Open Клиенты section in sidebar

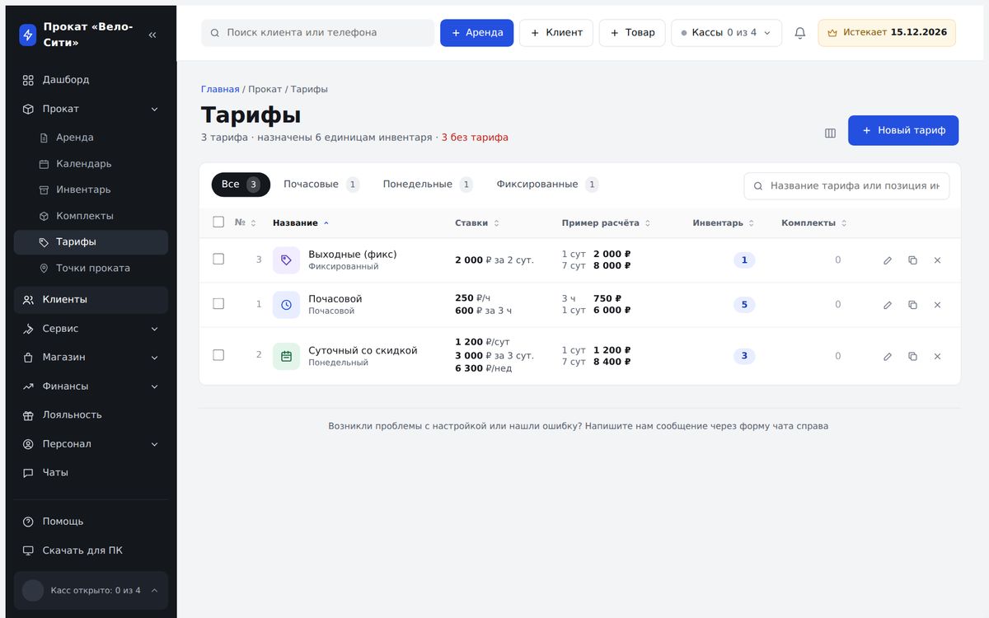click(x=91, y=300)
